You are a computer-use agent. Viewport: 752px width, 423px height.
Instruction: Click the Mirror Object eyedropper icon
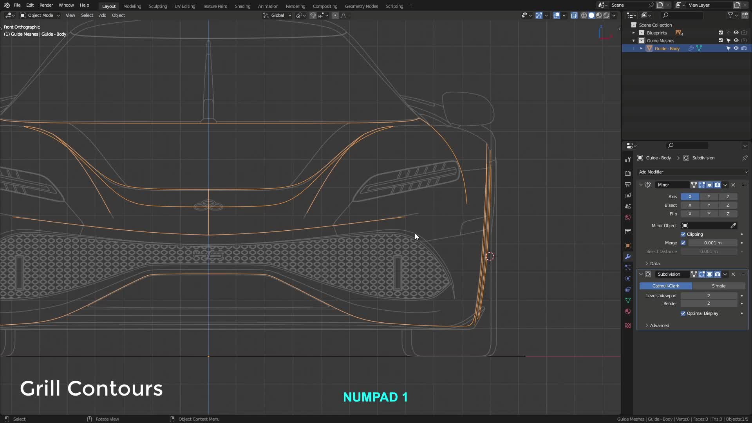[733, 226]
